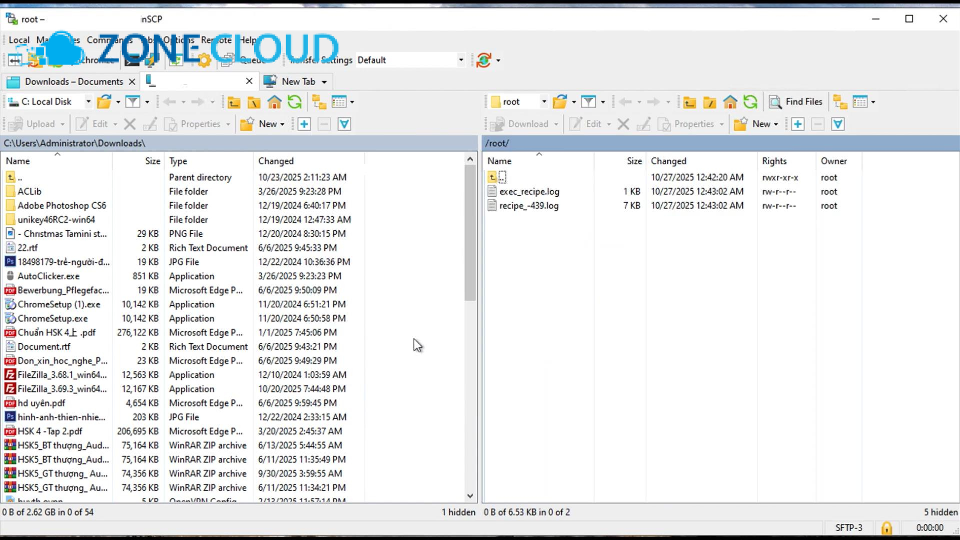Navigate to the parent directory on local panel
Image resolution: width=960 pixels, height=540 pixels.
233,102
